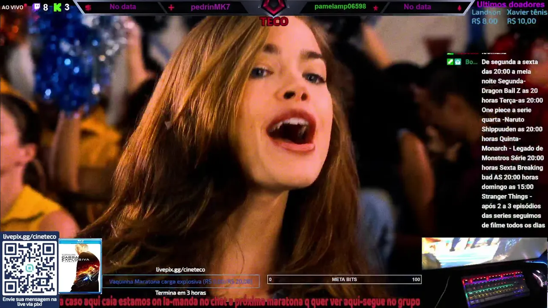
Task: Click the META BITS progress bar
Action: coord(344,279)
